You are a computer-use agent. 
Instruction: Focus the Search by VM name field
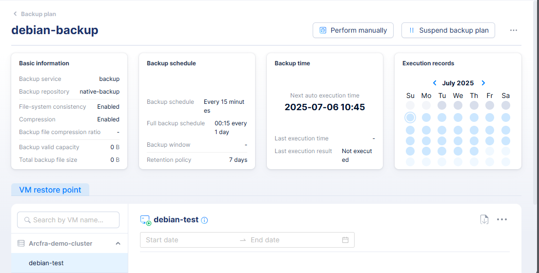[68, 220]
